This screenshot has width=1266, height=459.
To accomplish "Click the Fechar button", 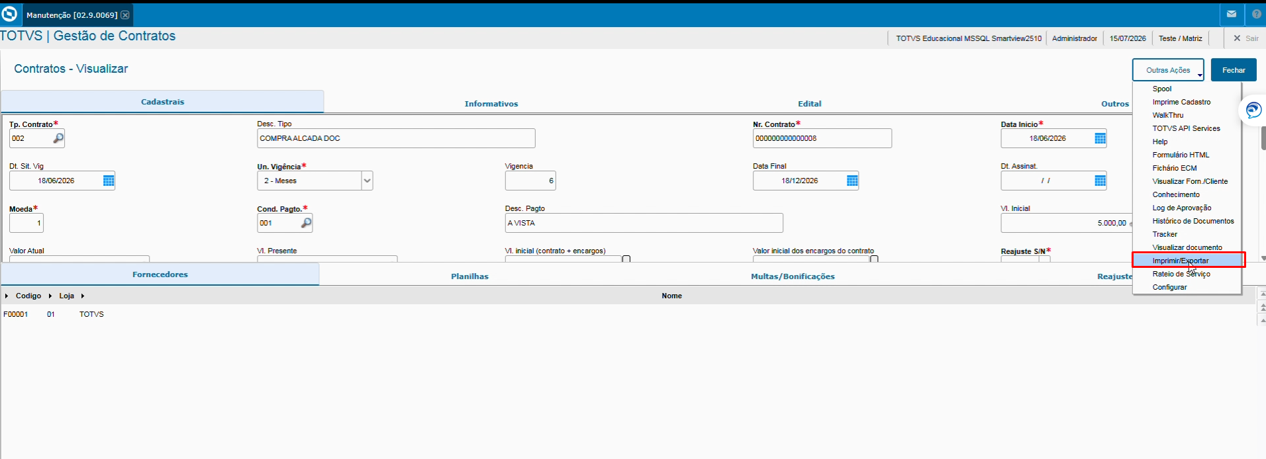I will [x=1234, y=70].
